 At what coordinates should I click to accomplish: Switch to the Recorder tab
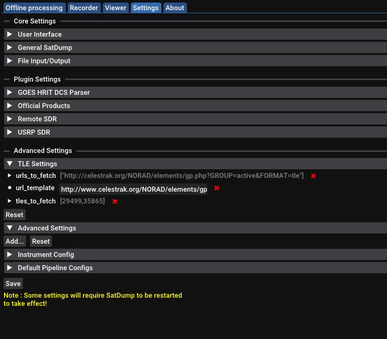pos(84,8)
